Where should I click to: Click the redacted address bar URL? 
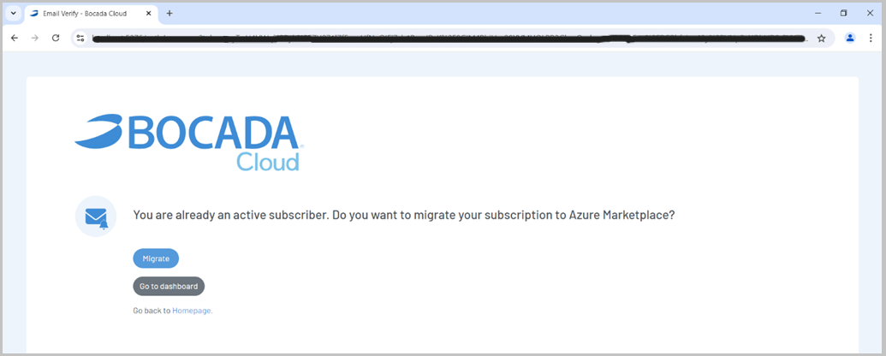pyautogui.click(x=449, y=38)
